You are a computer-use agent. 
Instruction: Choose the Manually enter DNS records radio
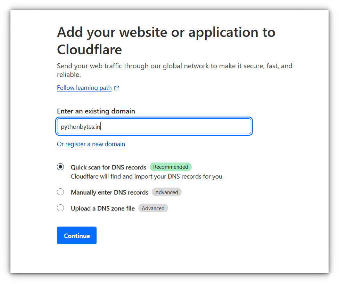coord(60,192)
